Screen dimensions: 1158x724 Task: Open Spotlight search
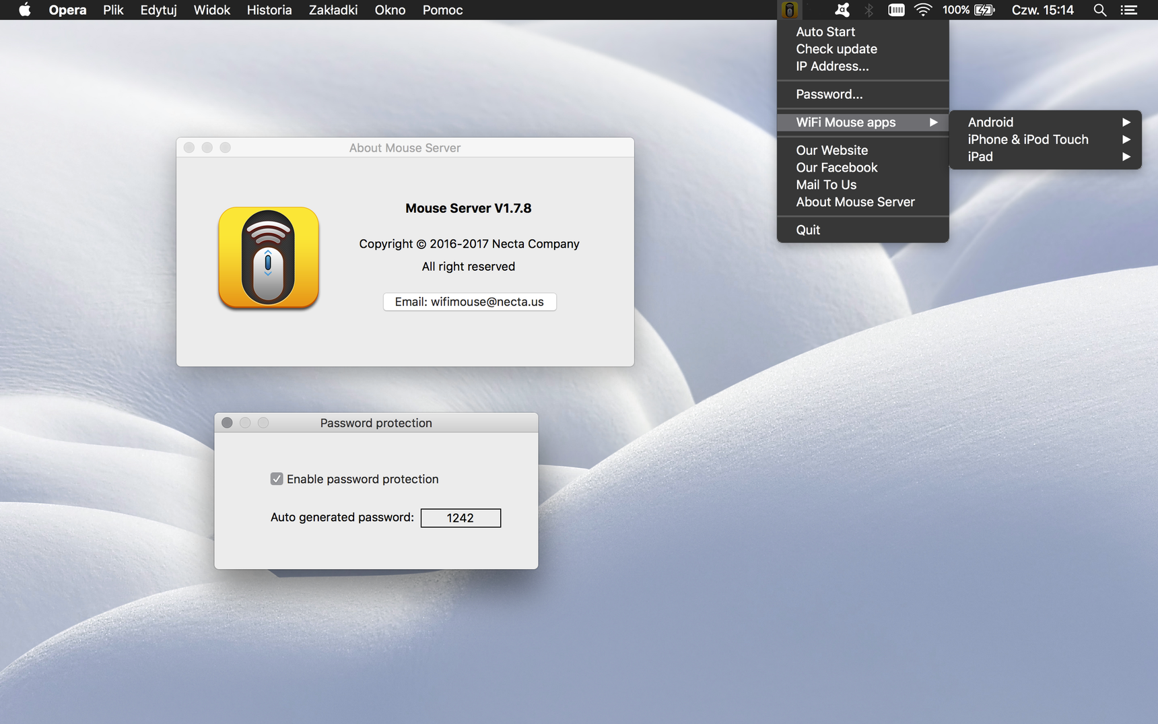1099,10
